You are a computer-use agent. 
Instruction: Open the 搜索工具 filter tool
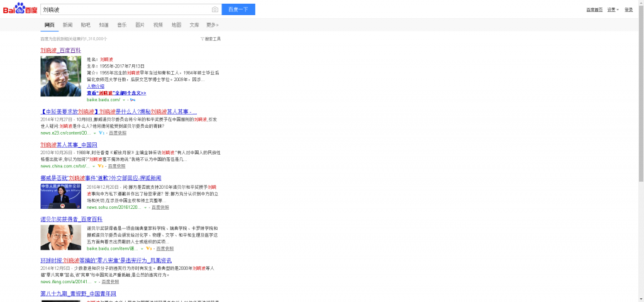pyautogui.click(x=211, y=38)
